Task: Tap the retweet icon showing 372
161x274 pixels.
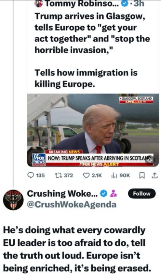Action: pyautogui.click(x=57, y=175)
